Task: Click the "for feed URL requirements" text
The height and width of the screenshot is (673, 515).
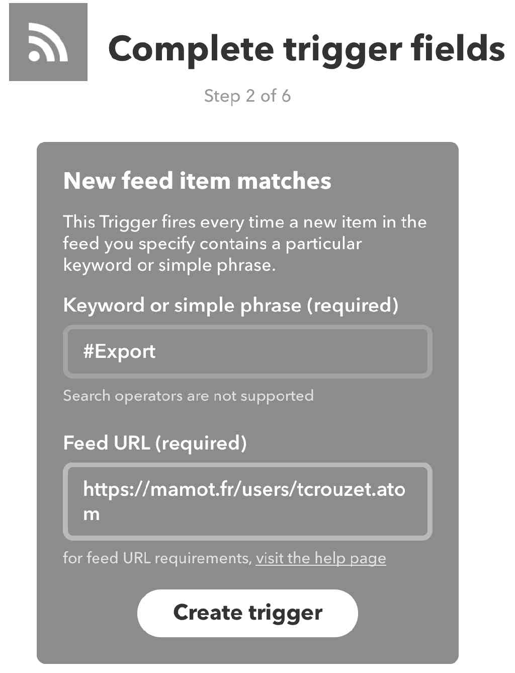Action: pos(157,558)
